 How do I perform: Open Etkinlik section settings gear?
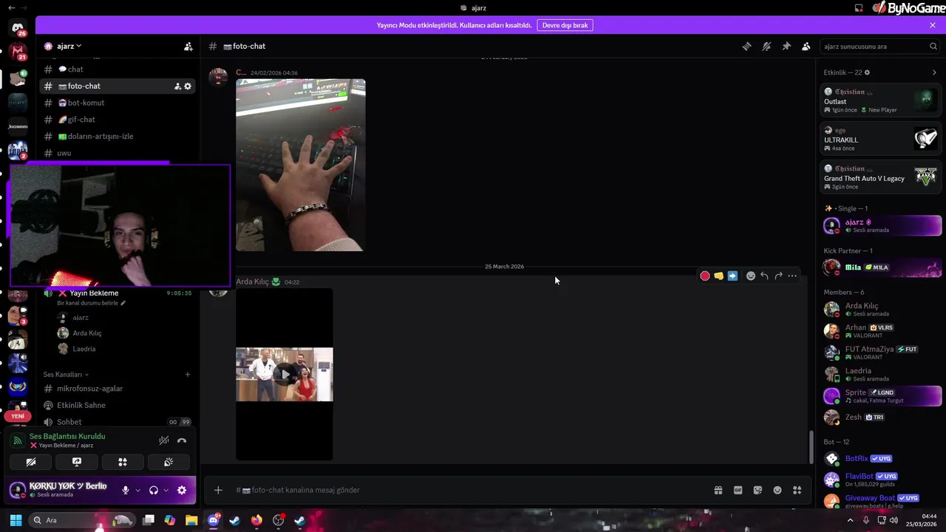(867, 72)
